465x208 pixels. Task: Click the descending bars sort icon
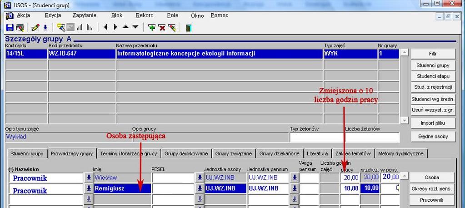89,28
